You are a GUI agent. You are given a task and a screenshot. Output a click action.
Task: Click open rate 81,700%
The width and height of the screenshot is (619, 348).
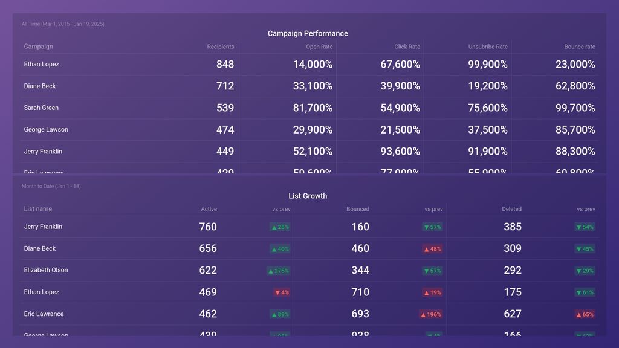tap(313, 108)
